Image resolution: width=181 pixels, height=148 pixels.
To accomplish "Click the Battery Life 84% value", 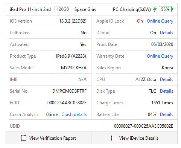I will 152,114.
